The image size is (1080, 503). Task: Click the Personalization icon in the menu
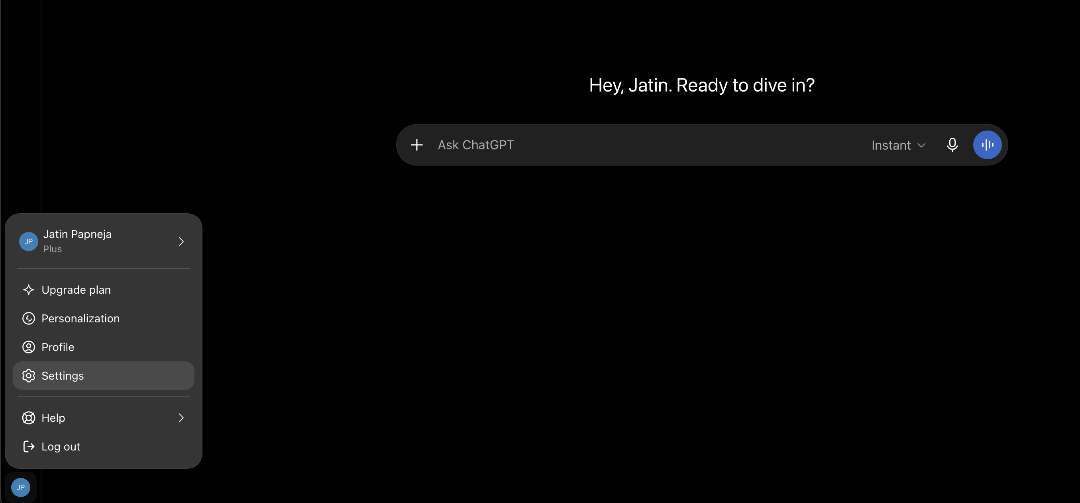click(29, 318)
